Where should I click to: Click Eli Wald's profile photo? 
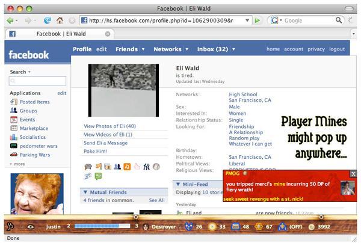[123, 90]
